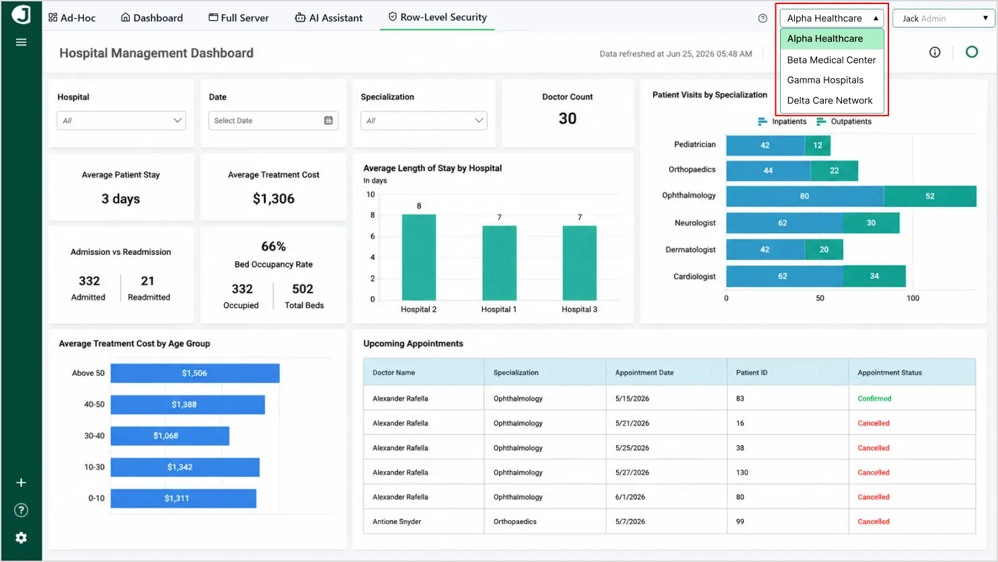The width and height of the screenshot is (998, 562).
Task: Click the Pediatrician inpatients bar showing 42
Action: 765,145
